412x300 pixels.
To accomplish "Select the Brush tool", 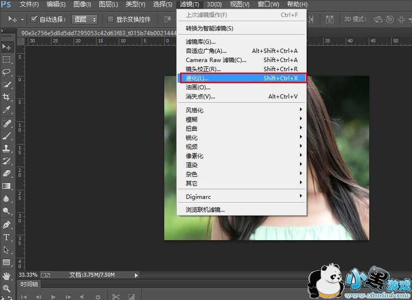I will 7,136.
